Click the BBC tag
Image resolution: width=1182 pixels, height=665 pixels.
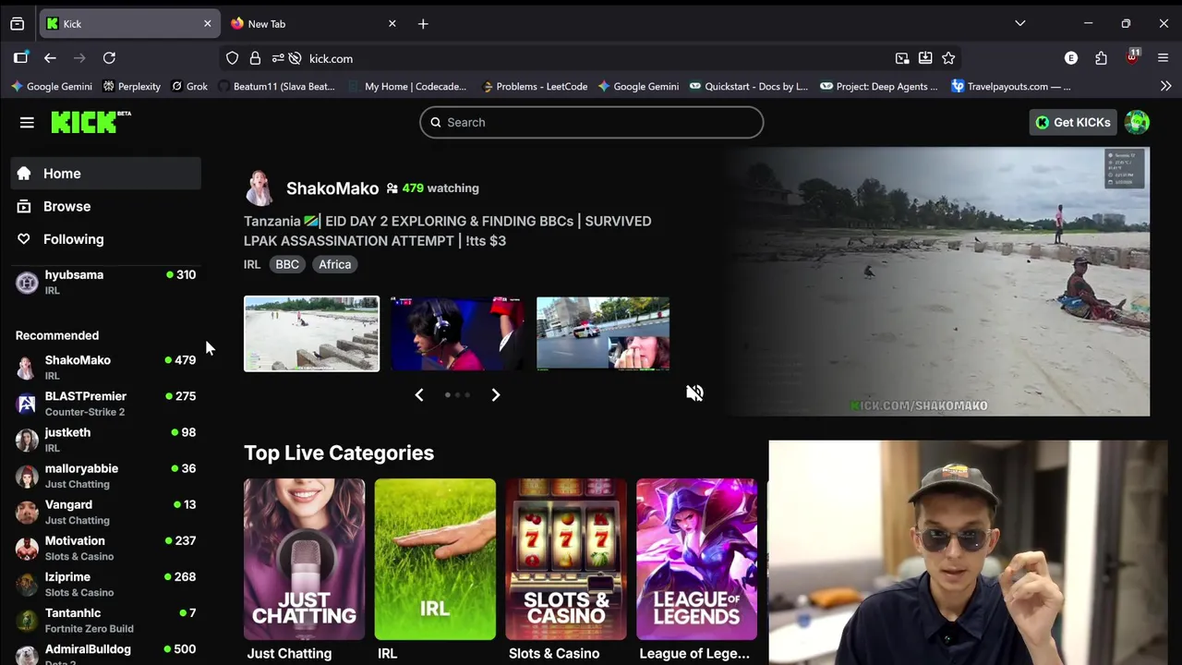(x=287, y=264)
